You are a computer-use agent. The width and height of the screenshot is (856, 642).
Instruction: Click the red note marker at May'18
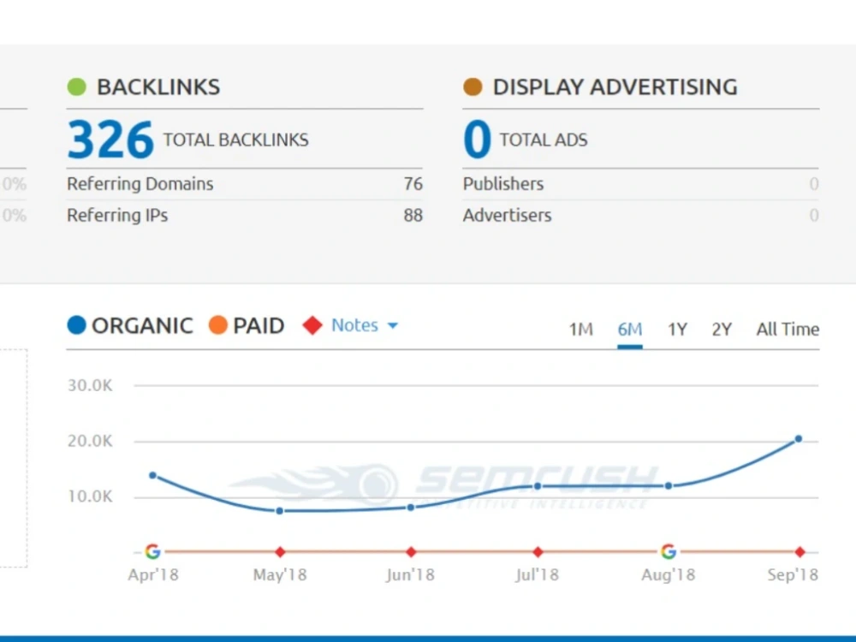click(280, 552)
